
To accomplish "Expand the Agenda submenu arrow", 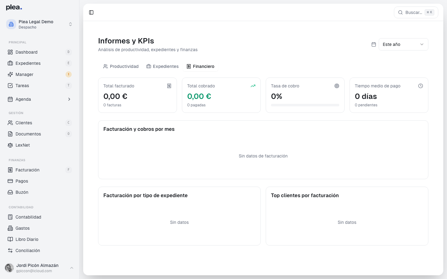I will pyautogui.click(x=69, y=99).
